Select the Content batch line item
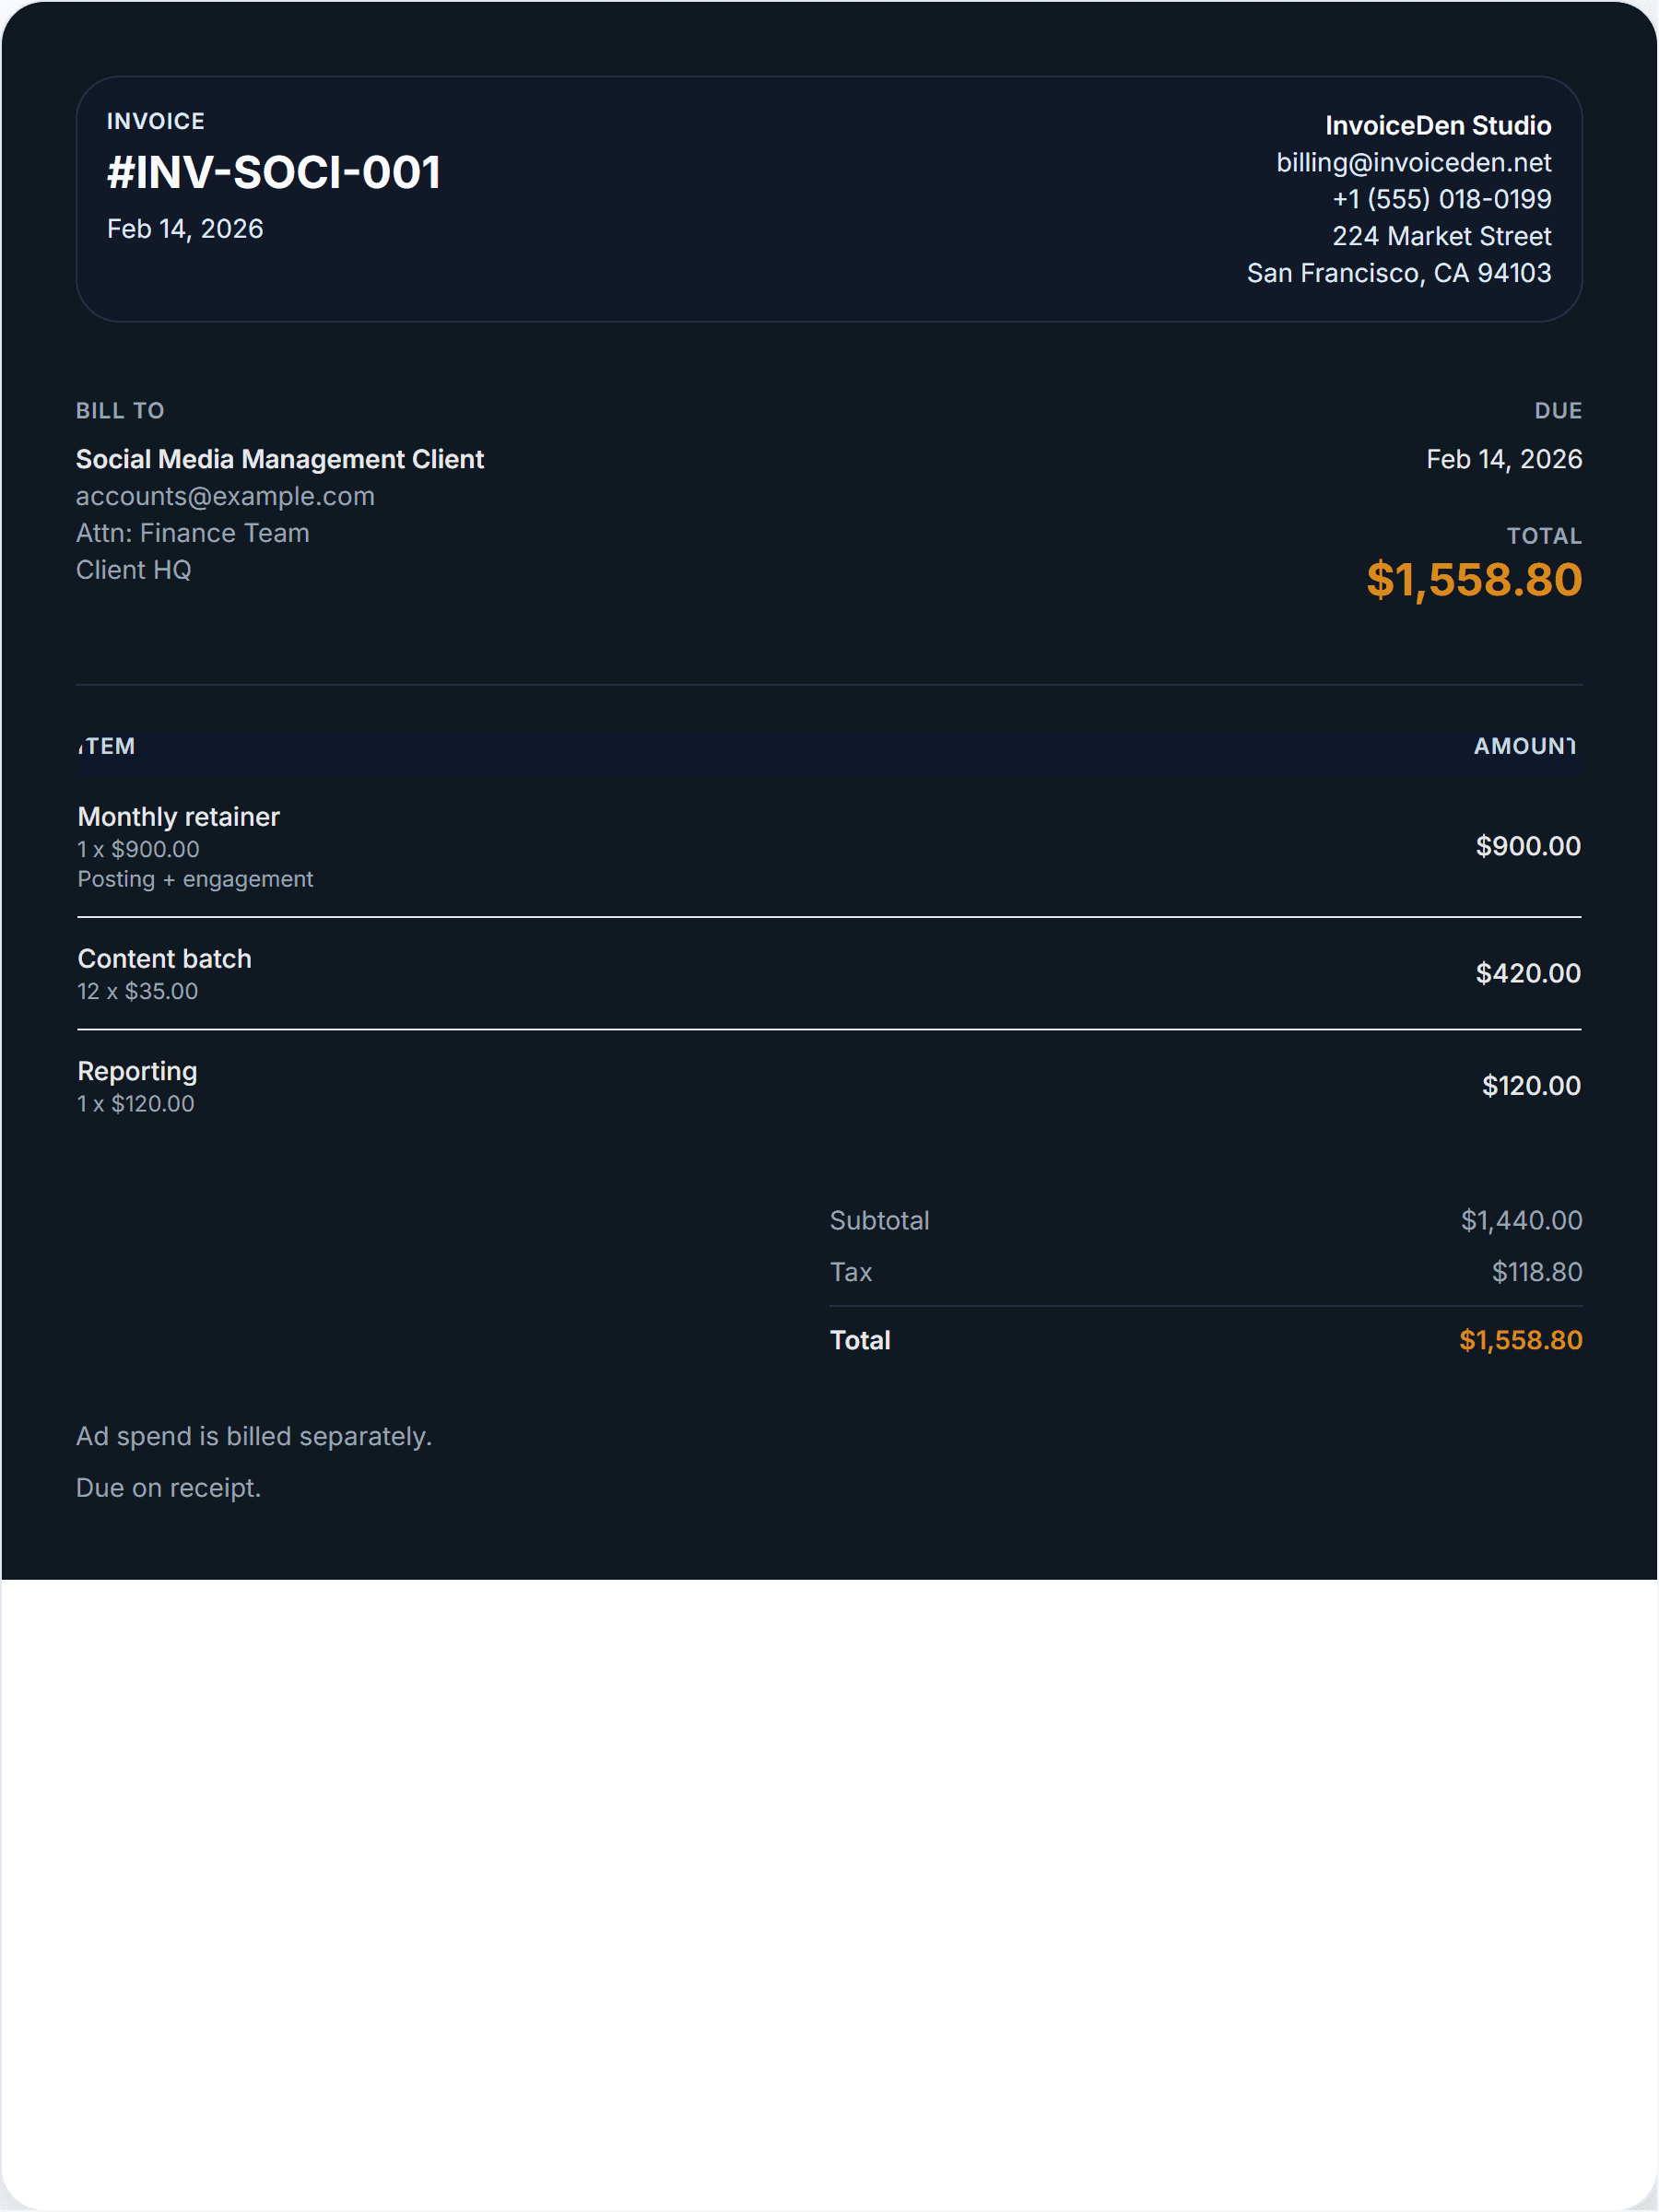 [x=165, y=959]
